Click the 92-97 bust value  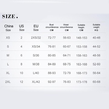[x=52, y=82]
